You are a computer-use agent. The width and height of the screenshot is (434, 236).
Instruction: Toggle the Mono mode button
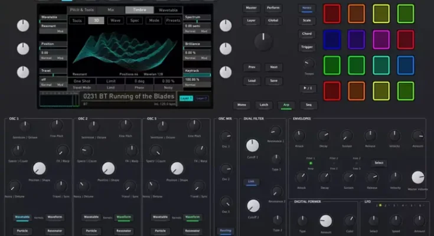point(242,105)
